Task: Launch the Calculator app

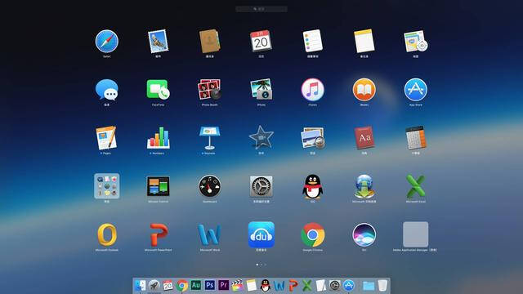Action: point(416,138)
